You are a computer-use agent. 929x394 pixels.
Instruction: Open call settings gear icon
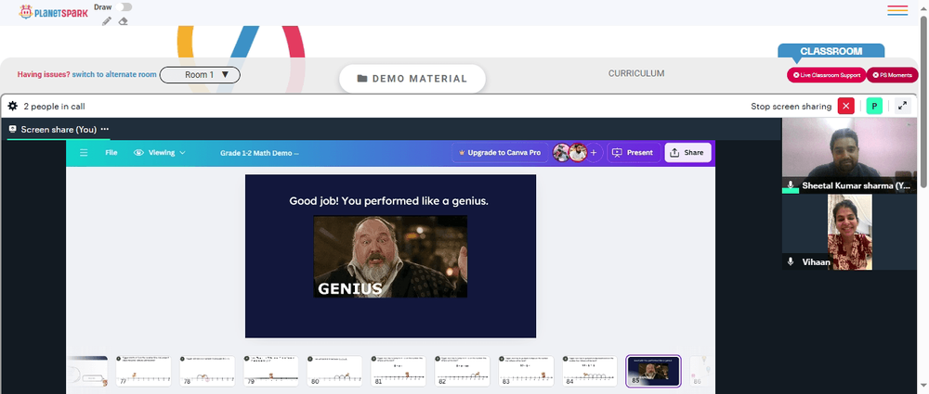pyautogui.click(x=12, y=107)
